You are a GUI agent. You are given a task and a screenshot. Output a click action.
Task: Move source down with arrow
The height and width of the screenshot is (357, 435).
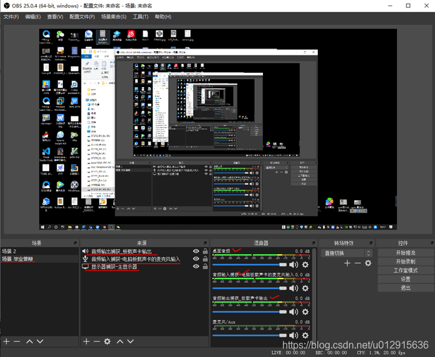130,341
